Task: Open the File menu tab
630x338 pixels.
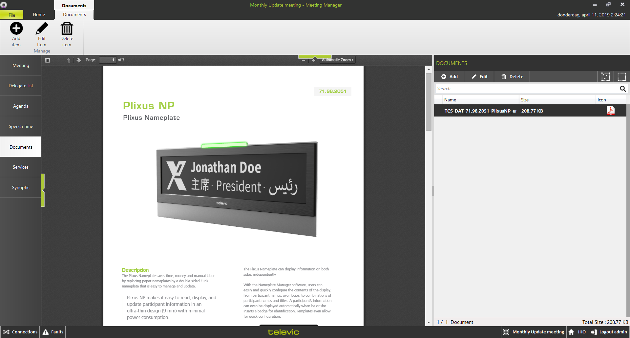Action: (12, 15)
